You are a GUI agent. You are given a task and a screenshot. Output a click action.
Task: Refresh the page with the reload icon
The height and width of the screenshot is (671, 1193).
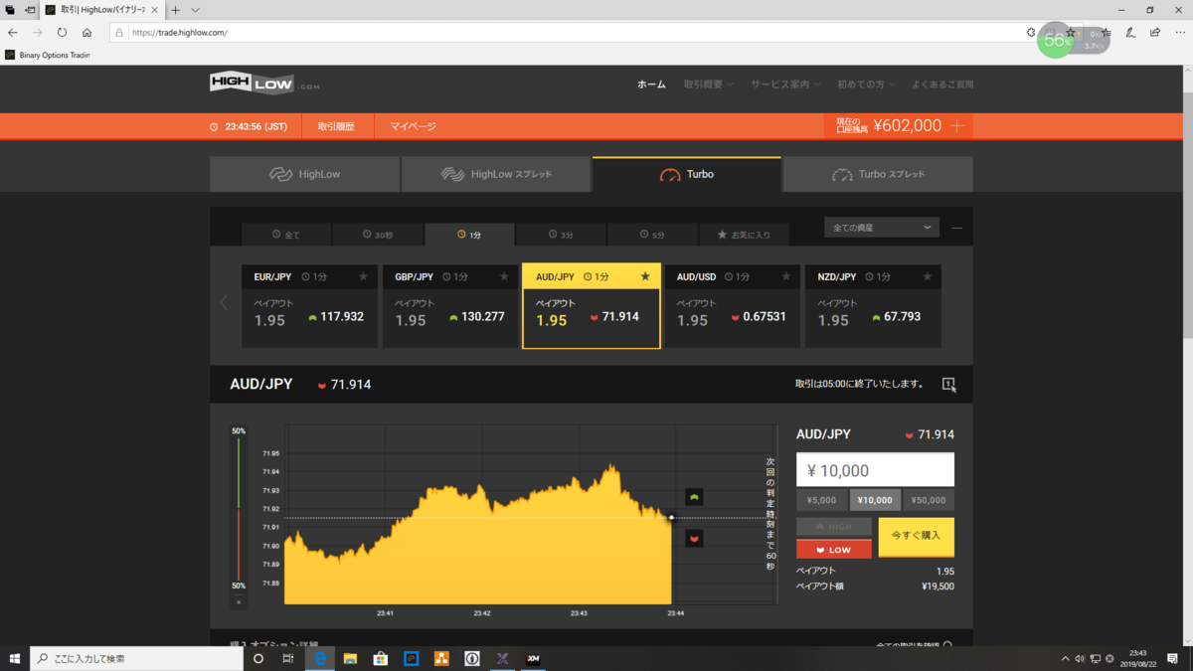point(63,33)
